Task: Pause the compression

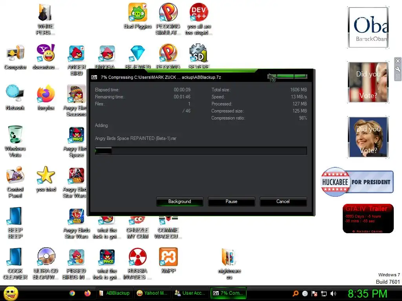Action: (231, 201)
